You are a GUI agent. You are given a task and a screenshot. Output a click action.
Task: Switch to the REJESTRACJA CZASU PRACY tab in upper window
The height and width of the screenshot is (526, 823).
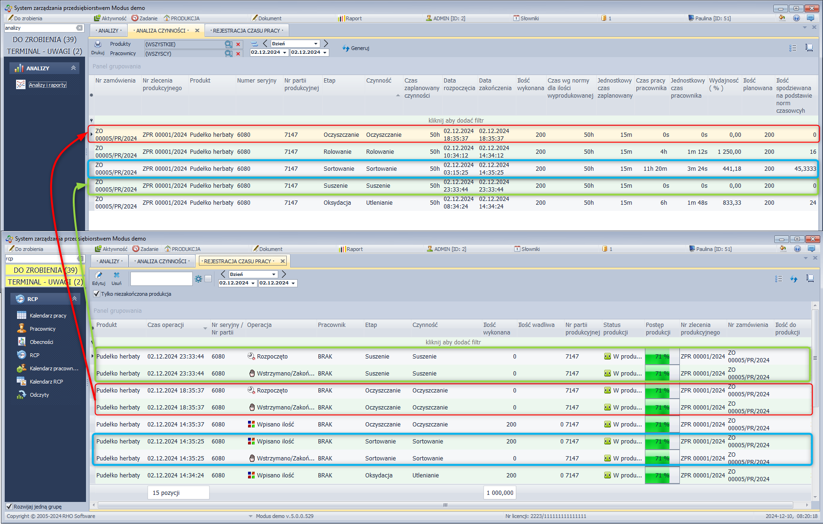click(247, 31)
